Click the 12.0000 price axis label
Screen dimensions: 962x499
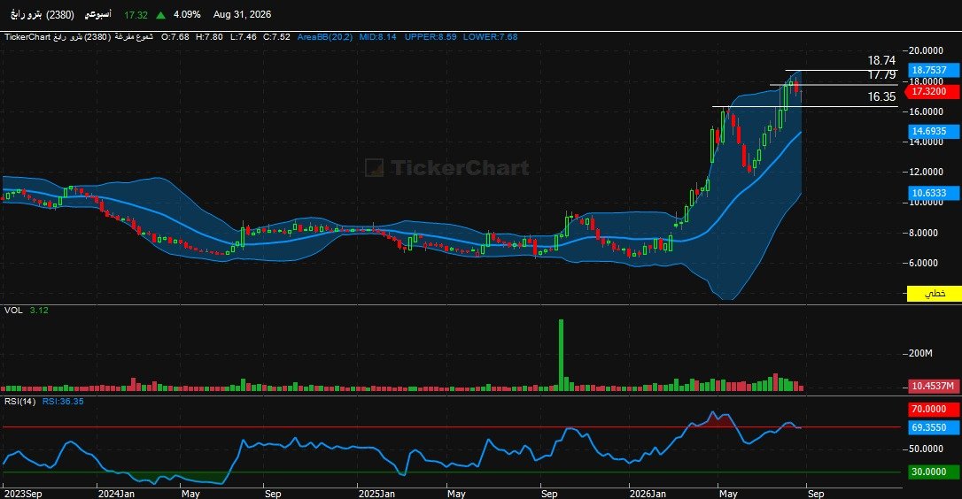926,172
